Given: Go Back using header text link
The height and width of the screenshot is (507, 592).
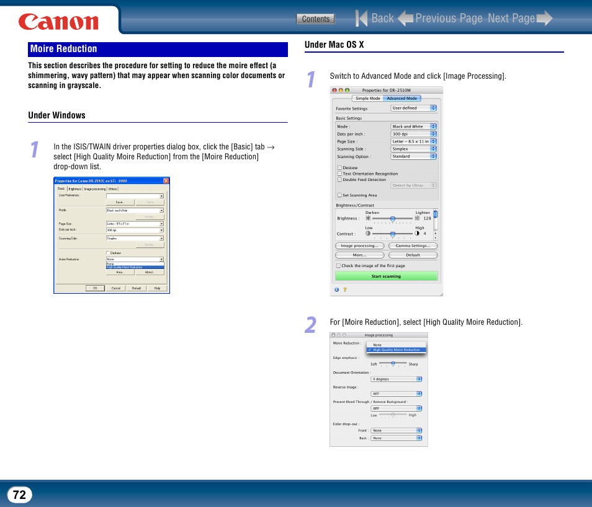Looking at the screenshot, I should pyautogui.click(x=382, y=18).
